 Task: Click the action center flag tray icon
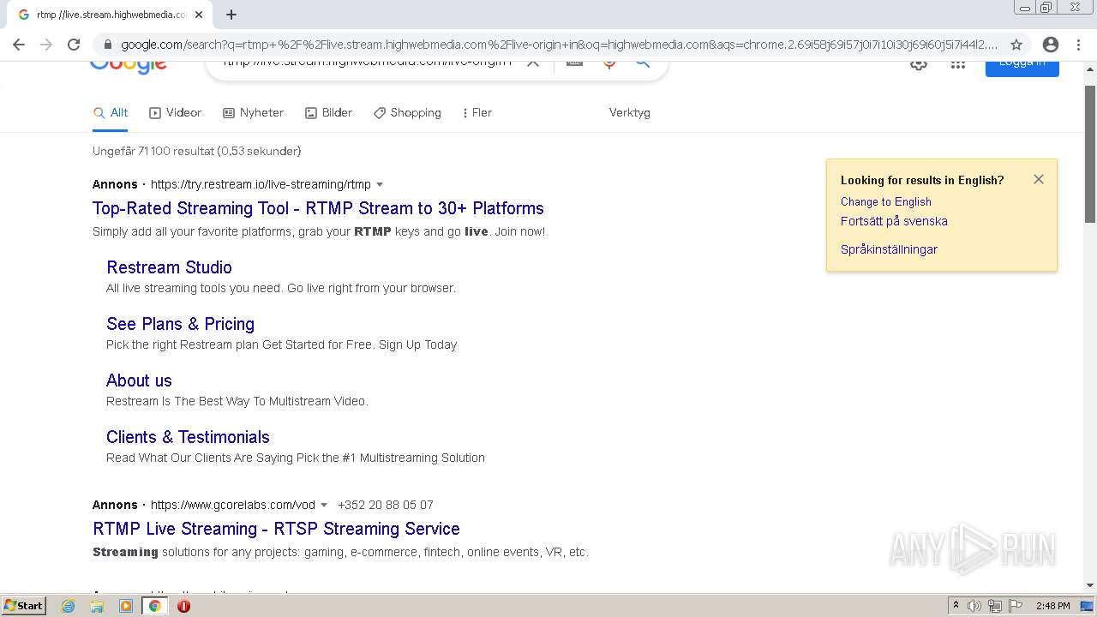[x=1016, y=606]
